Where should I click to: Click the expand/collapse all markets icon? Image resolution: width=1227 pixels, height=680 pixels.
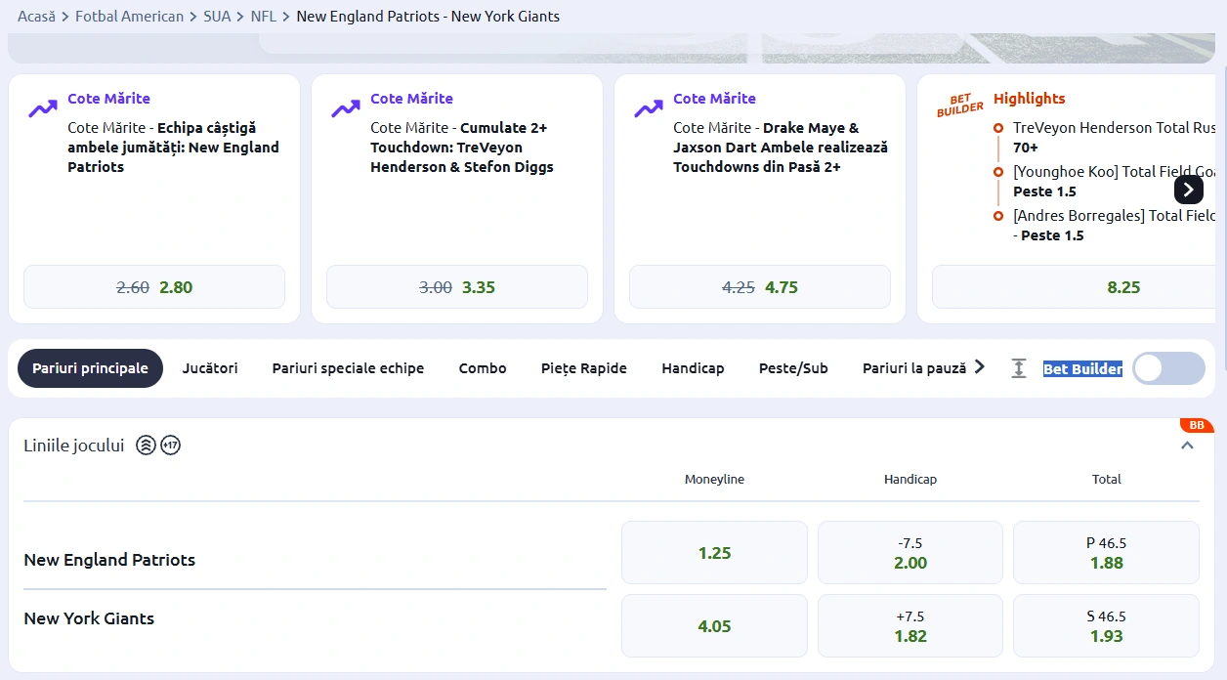coord(1019,368)
